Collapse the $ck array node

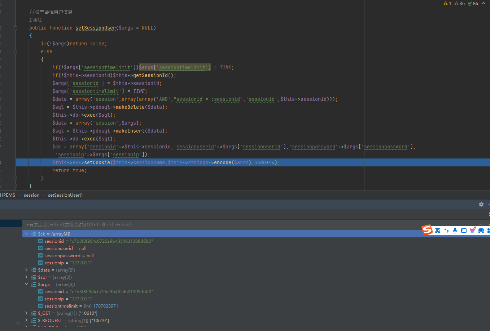coord(26,234)
